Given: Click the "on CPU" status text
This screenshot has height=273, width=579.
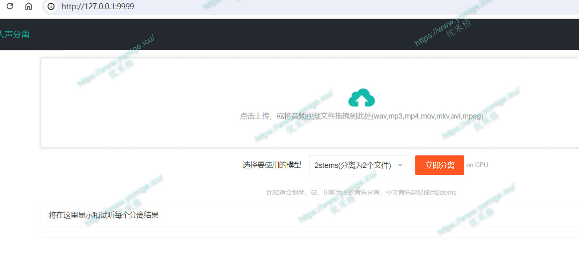Looking at the screenshot, I should tap(477, 165).
